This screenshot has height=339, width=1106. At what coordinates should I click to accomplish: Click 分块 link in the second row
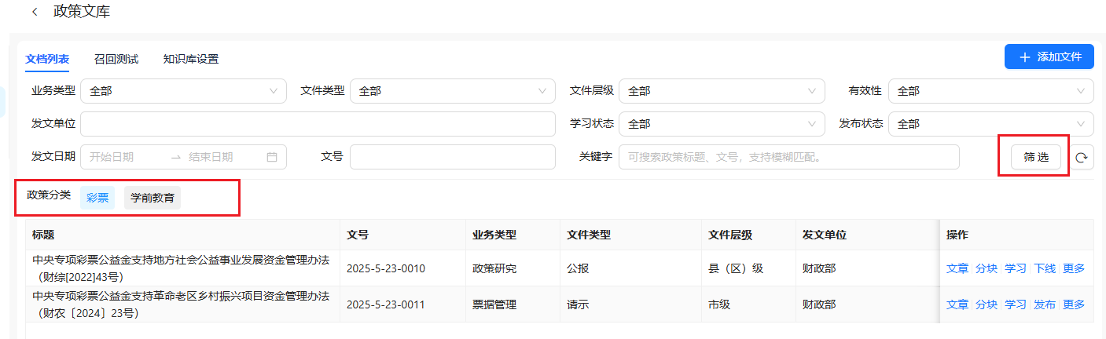[x=987, y=304]
